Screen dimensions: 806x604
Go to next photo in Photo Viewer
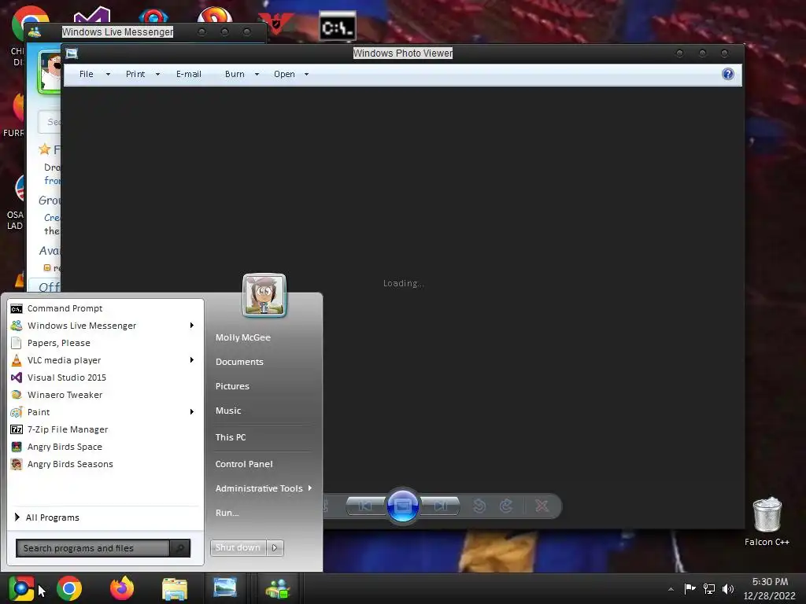tap(440, 506)
